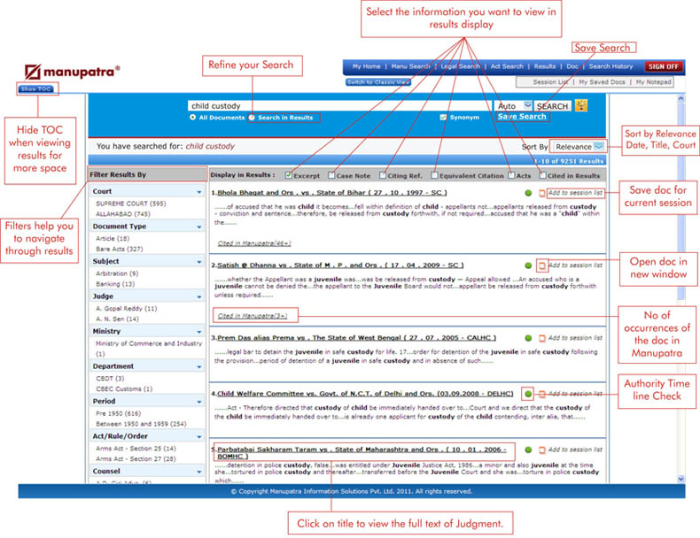Image resolution: width=700 pixels, height=538 pixels.
Task: Open Bhola Bhagat result in new window
Action: coord(541,193)
